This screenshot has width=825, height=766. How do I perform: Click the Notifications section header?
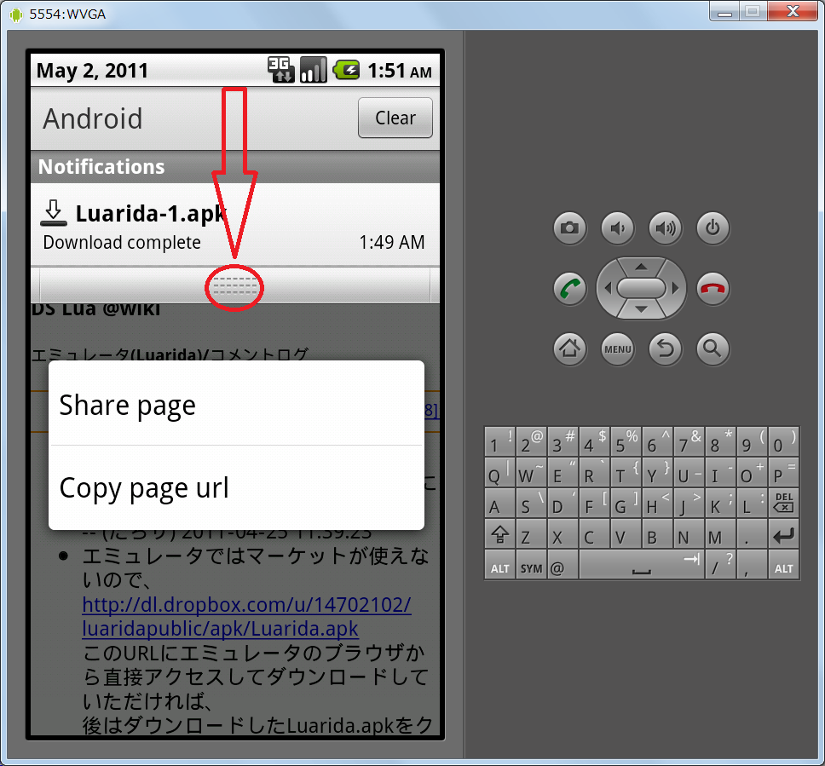click(x=235, y=167)
